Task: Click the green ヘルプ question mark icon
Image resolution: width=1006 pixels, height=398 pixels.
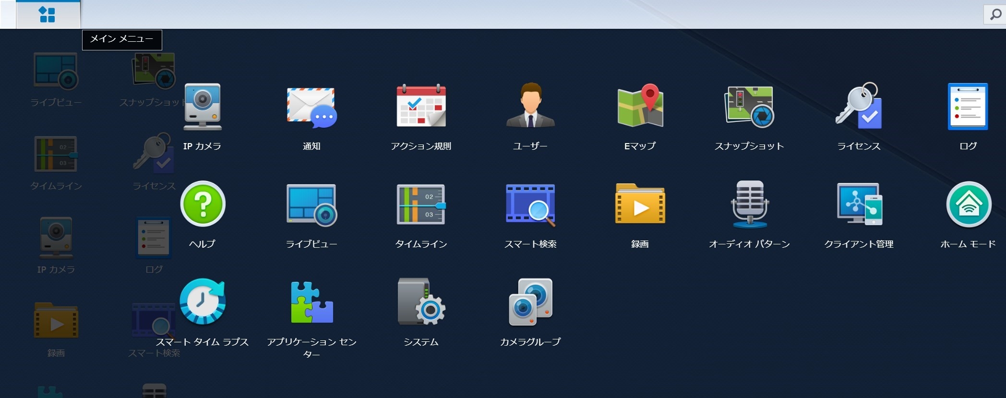Action: (x=202, y=205)
